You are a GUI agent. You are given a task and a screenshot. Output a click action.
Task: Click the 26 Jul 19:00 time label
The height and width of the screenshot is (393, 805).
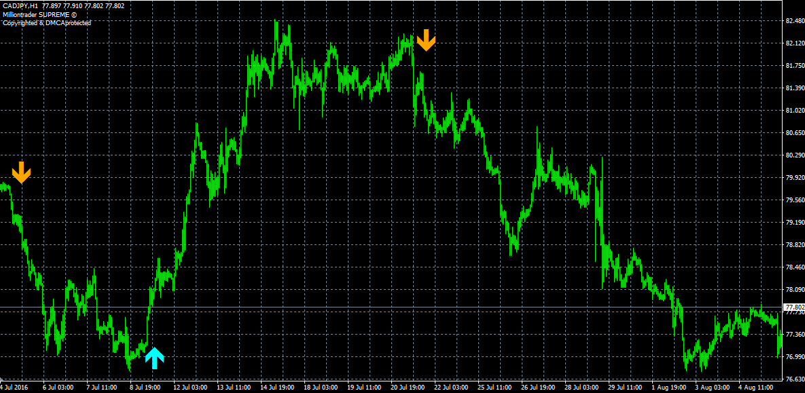[539, 388]
